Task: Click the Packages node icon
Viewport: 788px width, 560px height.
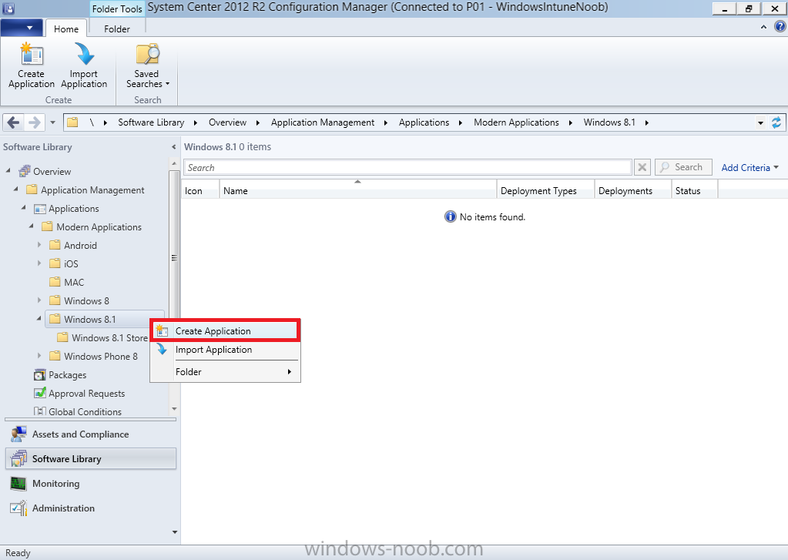Action: (39, 375)
